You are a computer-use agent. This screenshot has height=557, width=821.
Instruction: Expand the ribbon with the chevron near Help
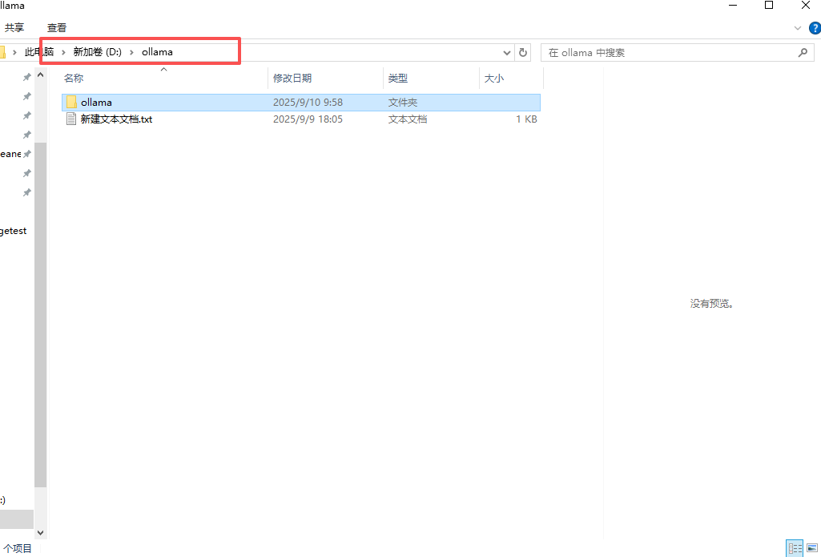[798, 28]
